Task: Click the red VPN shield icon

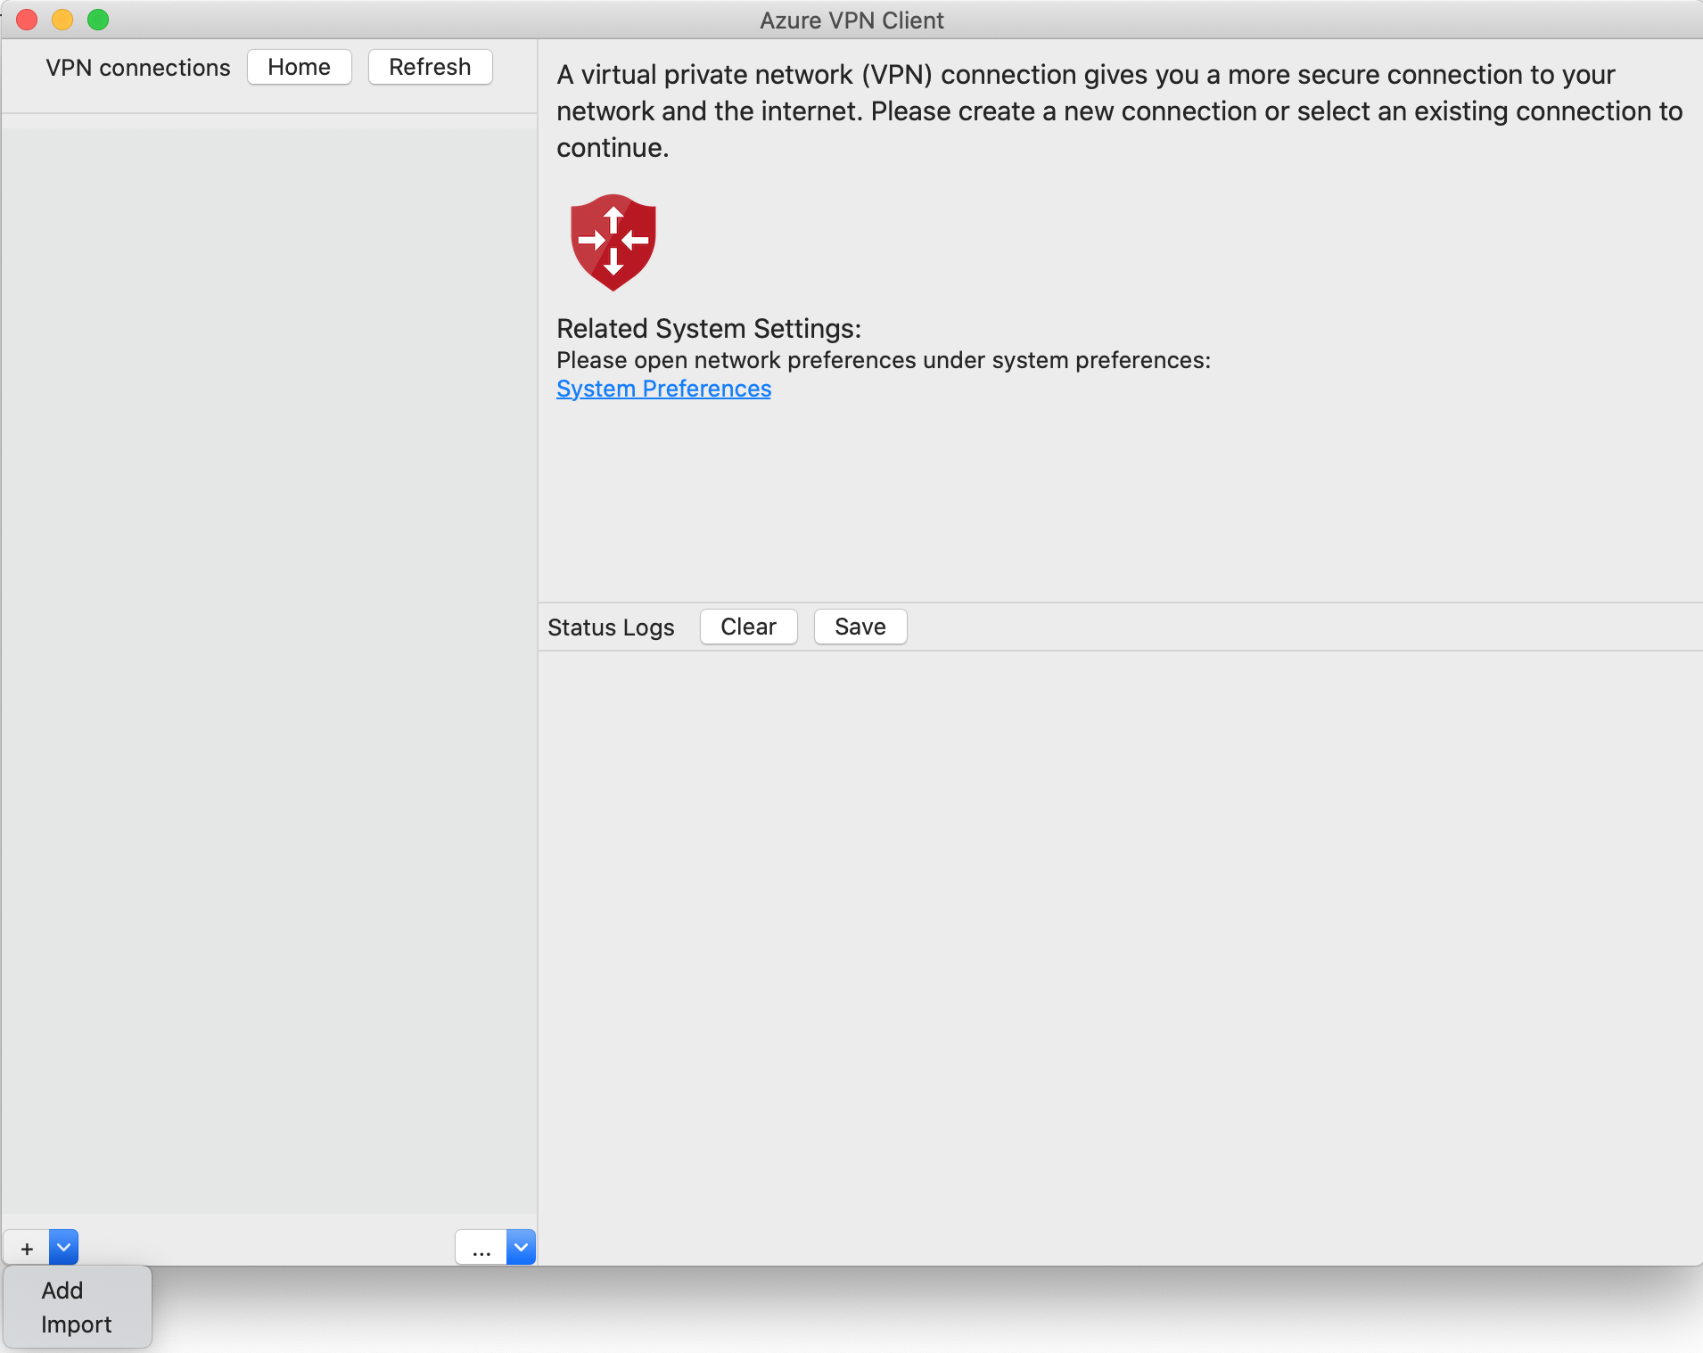Action: pos(613,242)
